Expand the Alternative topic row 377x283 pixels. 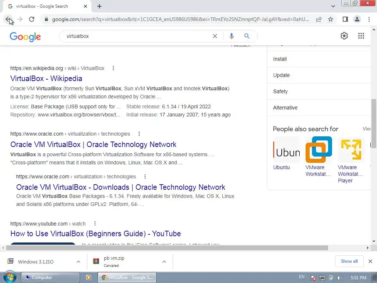319,108
